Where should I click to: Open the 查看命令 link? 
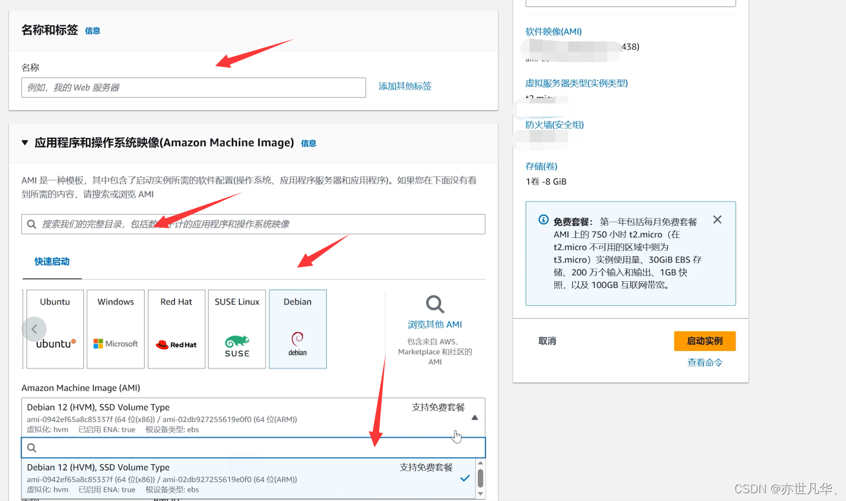[705, 362]
